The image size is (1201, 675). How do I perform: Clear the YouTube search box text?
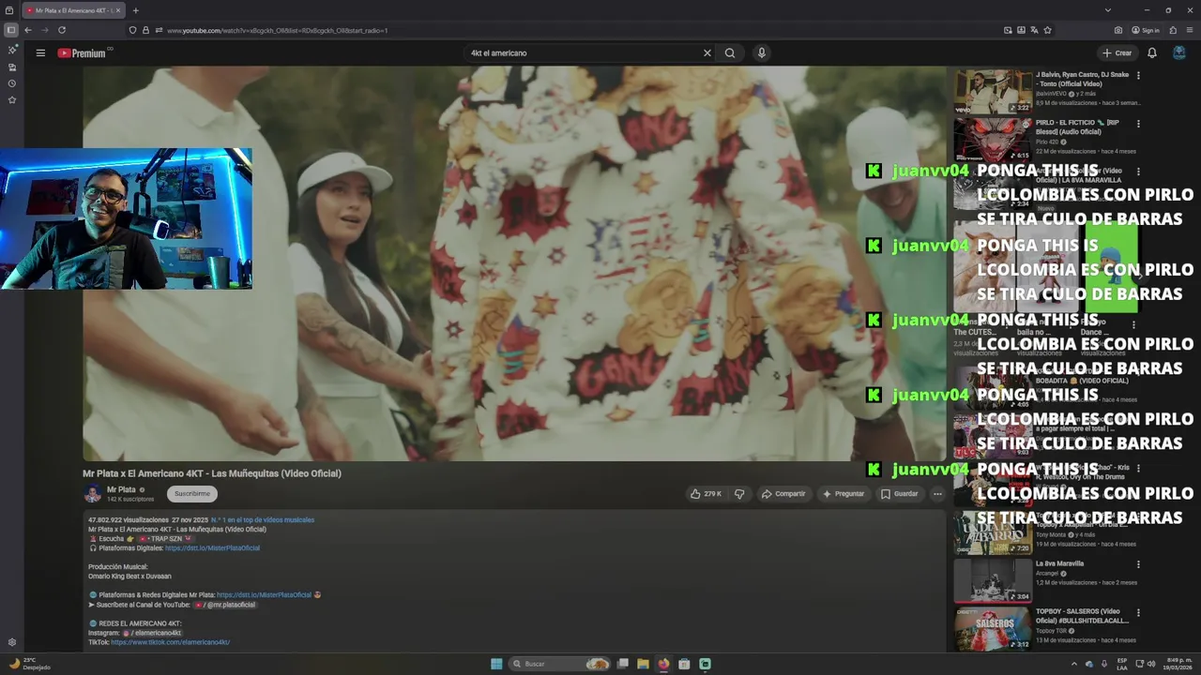click(707, 52)
